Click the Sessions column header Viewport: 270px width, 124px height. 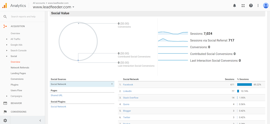tap(229, 79)
